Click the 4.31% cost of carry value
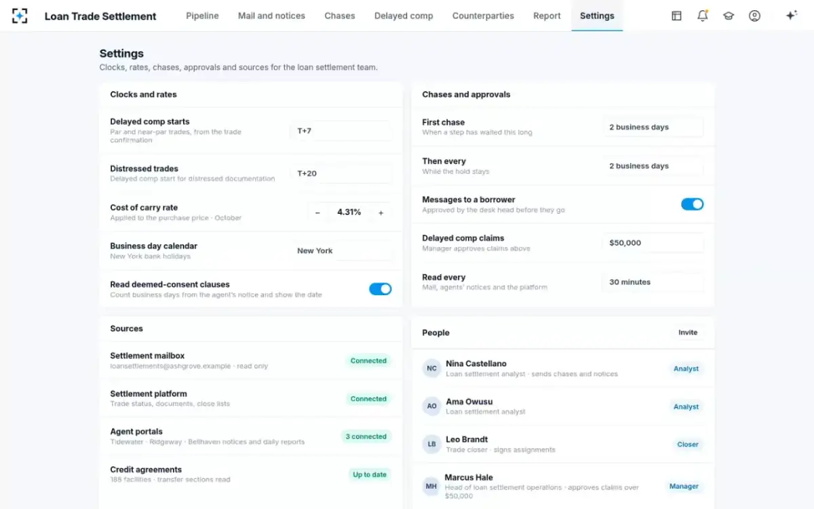 (349, 212)
